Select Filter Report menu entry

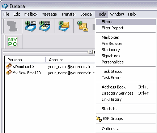pos(126,28)
